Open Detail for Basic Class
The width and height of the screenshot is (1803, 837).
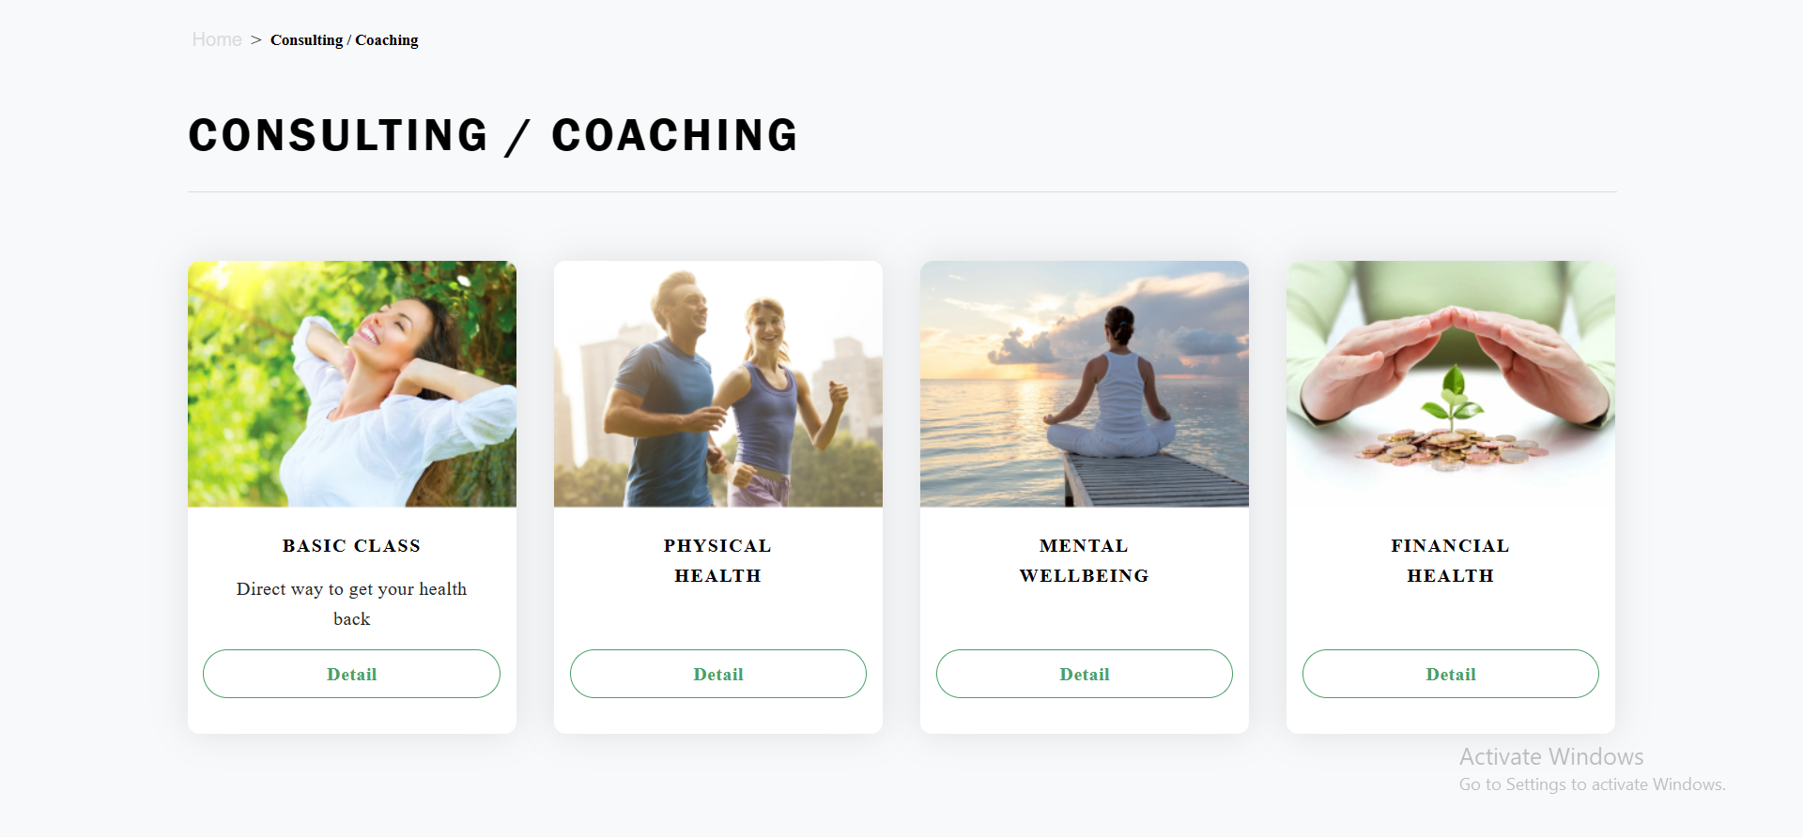(352, 674)
